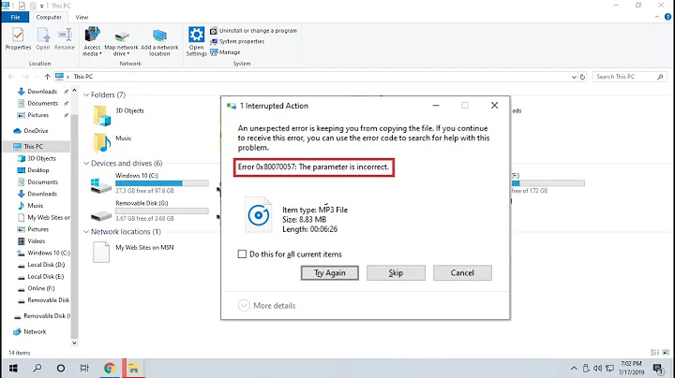This screenshot has width=675, height=378.
Task: Select Add a network location
Action: click(159, 41)
